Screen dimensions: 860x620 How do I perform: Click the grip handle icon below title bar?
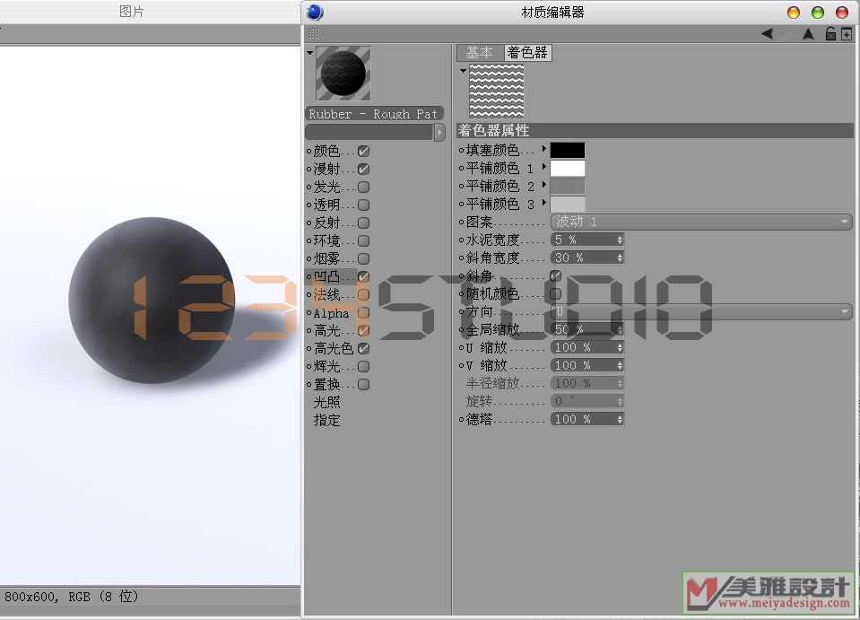click(313, 33)
